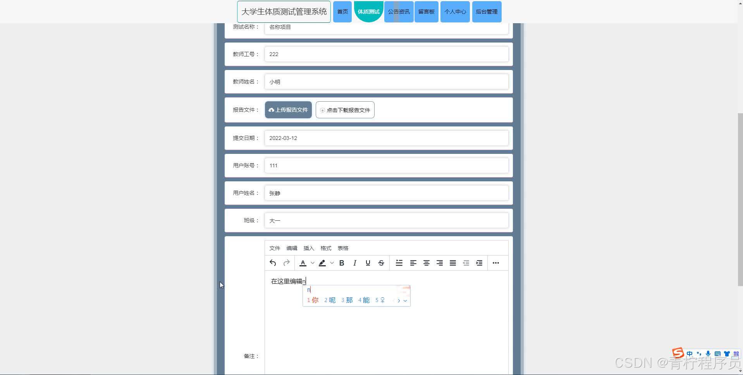Pick the text color swatch A icon
This screenshot has width=743, height=375.
click(303, 262)
